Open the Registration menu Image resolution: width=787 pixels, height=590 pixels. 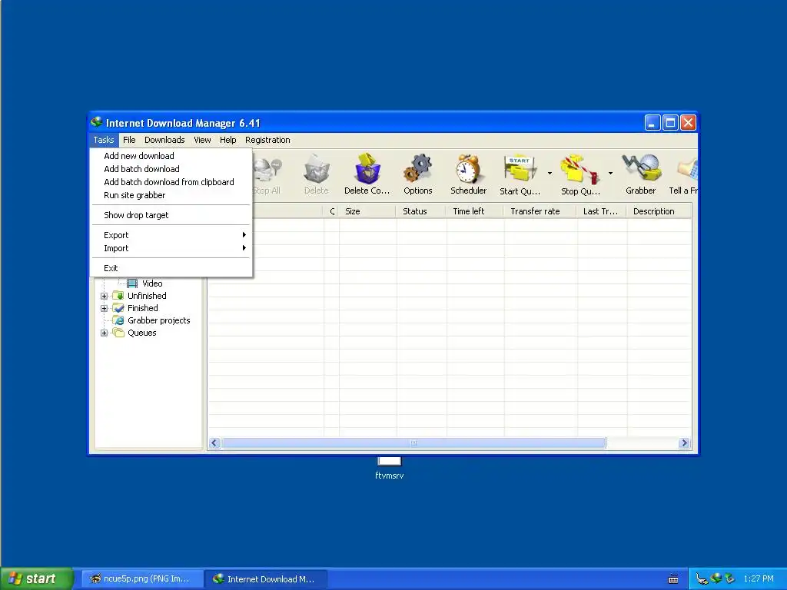267,140
